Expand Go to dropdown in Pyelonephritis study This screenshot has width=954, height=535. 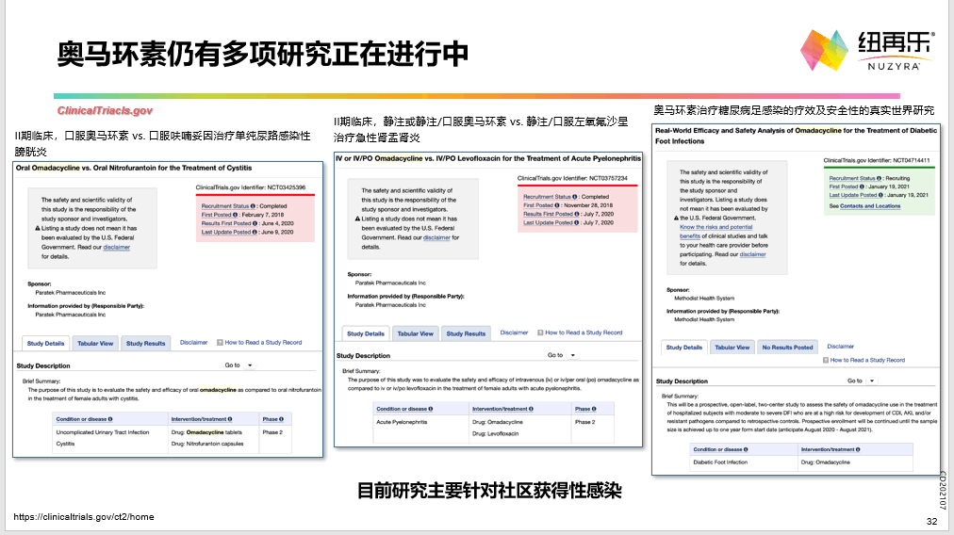(x=572, y=355)
